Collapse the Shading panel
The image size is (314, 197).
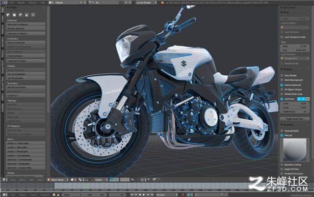(x=287, y=125)
